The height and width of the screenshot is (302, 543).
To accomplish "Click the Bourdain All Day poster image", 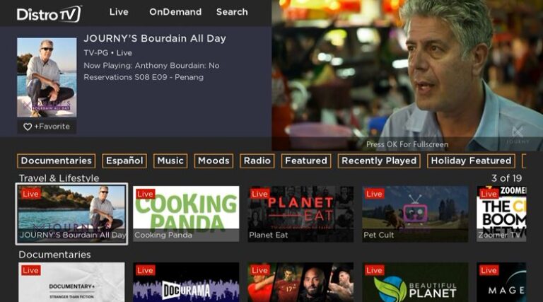I will 47,77.
